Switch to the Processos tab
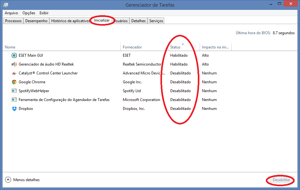This screenshot has width=300, height=190. point(13,21)
